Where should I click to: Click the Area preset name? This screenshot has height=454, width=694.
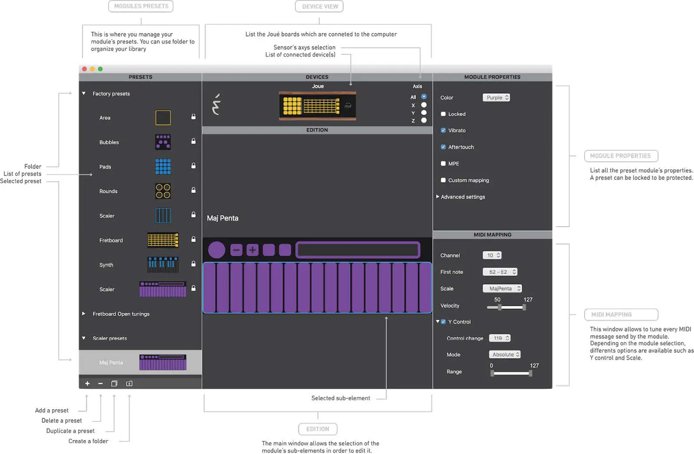105,118
